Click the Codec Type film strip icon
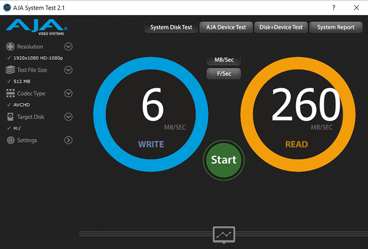Viewport: 368px width, 249px height. (x=10, y=93)
